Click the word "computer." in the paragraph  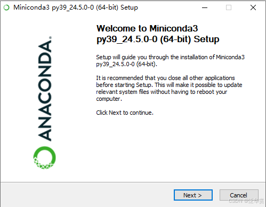(x=109, y=99)
